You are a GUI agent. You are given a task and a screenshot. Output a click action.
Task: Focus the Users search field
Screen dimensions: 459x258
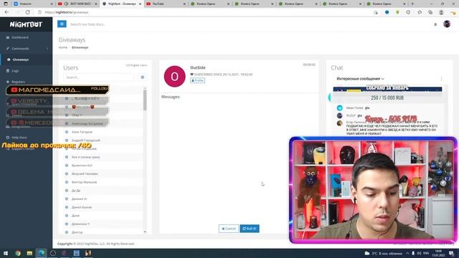[98, 77]
